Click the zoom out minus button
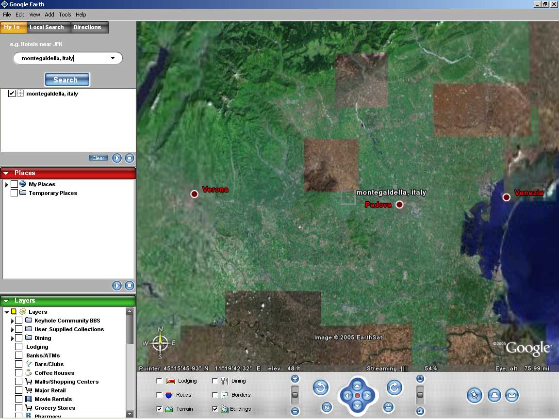 tap(295, 411)
